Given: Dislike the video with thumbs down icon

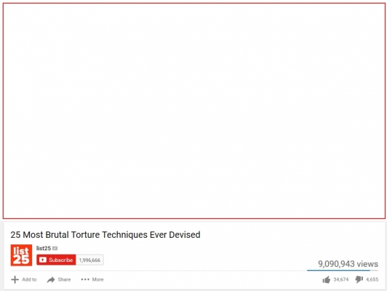Looking at the screenshot, I should 359,279.
